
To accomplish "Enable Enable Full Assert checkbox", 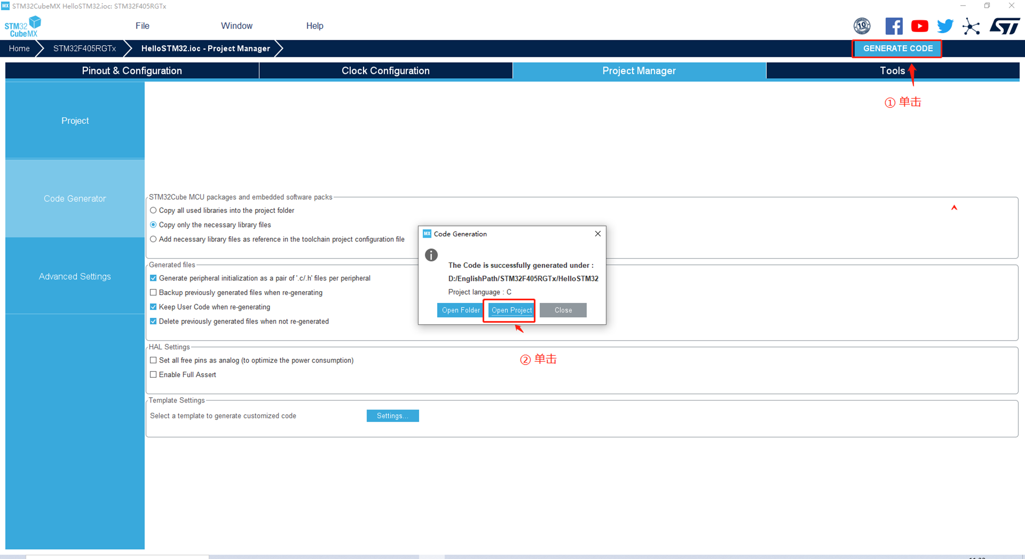I will click(x=153, y=374).
